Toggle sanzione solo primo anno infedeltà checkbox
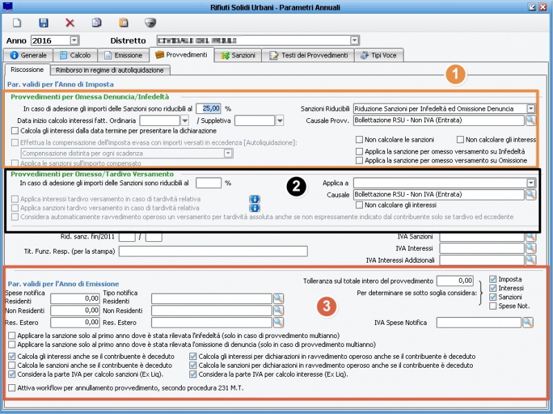The height and width of the screenshot is (414, 553). (x=12, y=335)
